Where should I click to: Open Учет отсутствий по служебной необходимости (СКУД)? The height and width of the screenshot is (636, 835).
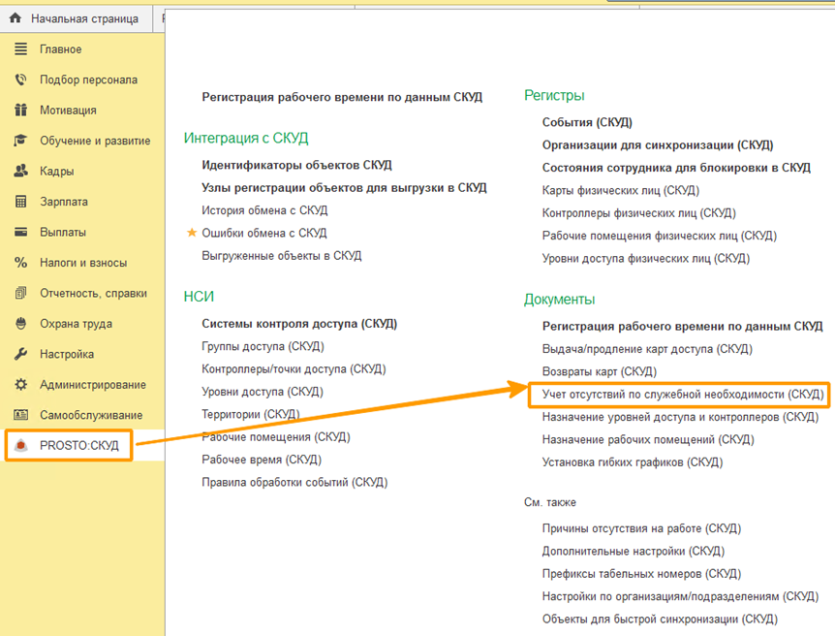(x=682, y=395)
